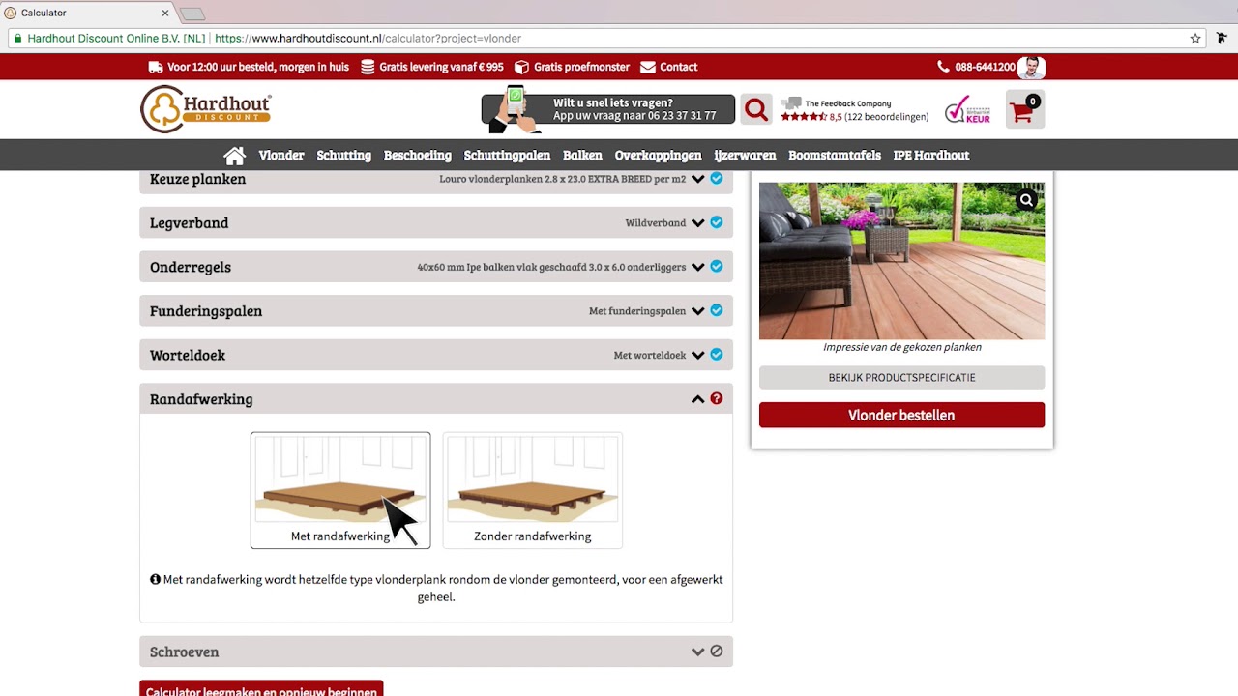Click the blue check on Keuze planken row
The height and width of the screenshot is (696, 1238).
click(717, 179)
